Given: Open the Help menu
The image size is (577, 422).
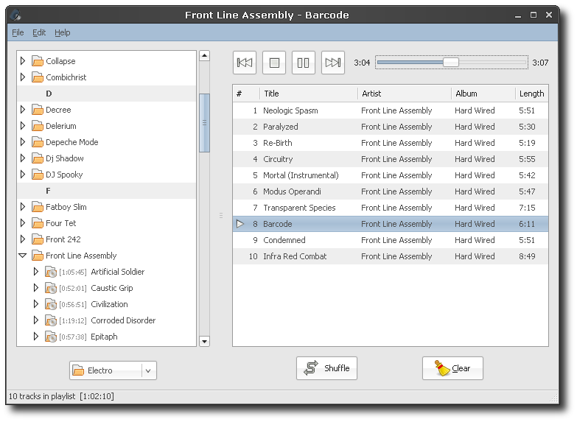Looking at the screenshot, I should pos(62,32).
